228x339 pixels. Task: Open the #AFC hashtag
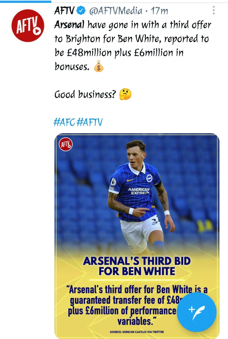coord(64,122)
